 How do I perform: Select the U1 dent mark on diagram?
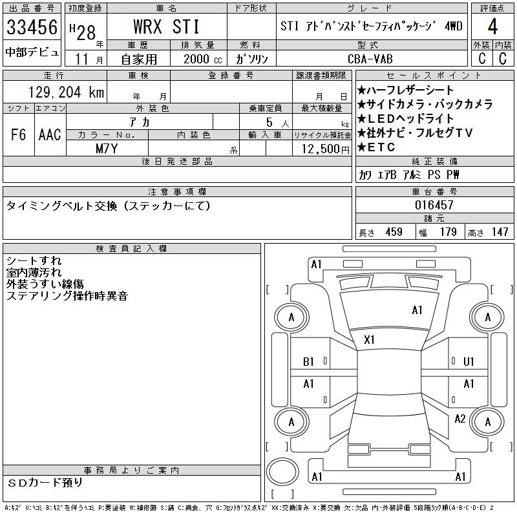(x=469, y=362)
